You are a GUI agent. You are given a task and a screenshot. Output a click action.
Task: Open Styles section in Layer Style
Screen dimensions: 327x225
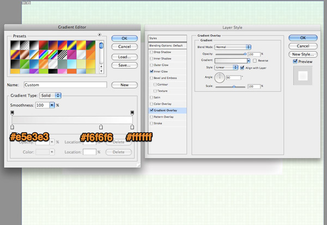pyautogui.click(x=167, y=38)
